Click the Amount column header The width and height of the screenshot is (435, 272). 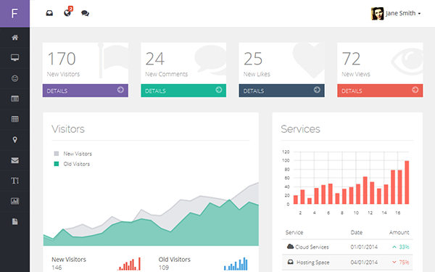[399, 233]
